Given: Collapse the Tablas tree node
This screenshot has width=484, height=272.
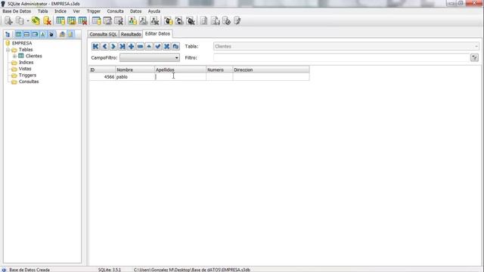Looking at the screenshot, I should pyautogui.click(x=8, y=50).
